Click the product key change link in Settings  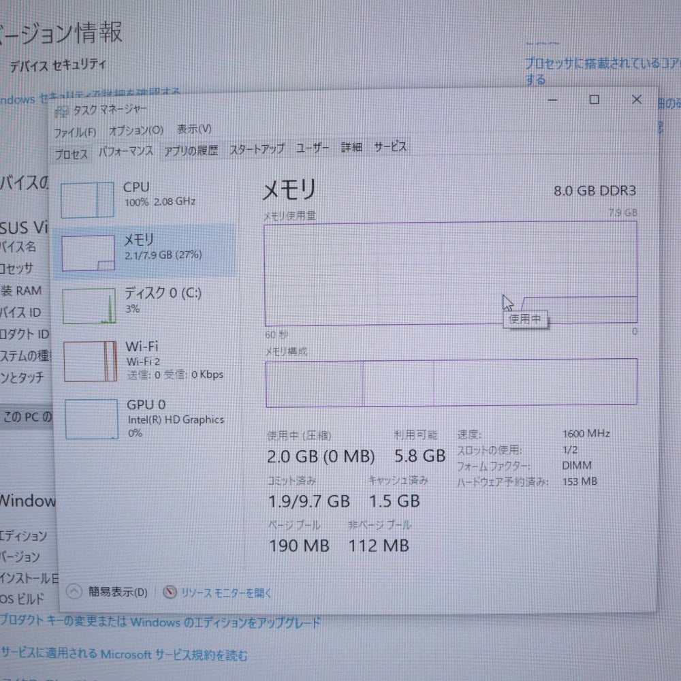point(160,622)
